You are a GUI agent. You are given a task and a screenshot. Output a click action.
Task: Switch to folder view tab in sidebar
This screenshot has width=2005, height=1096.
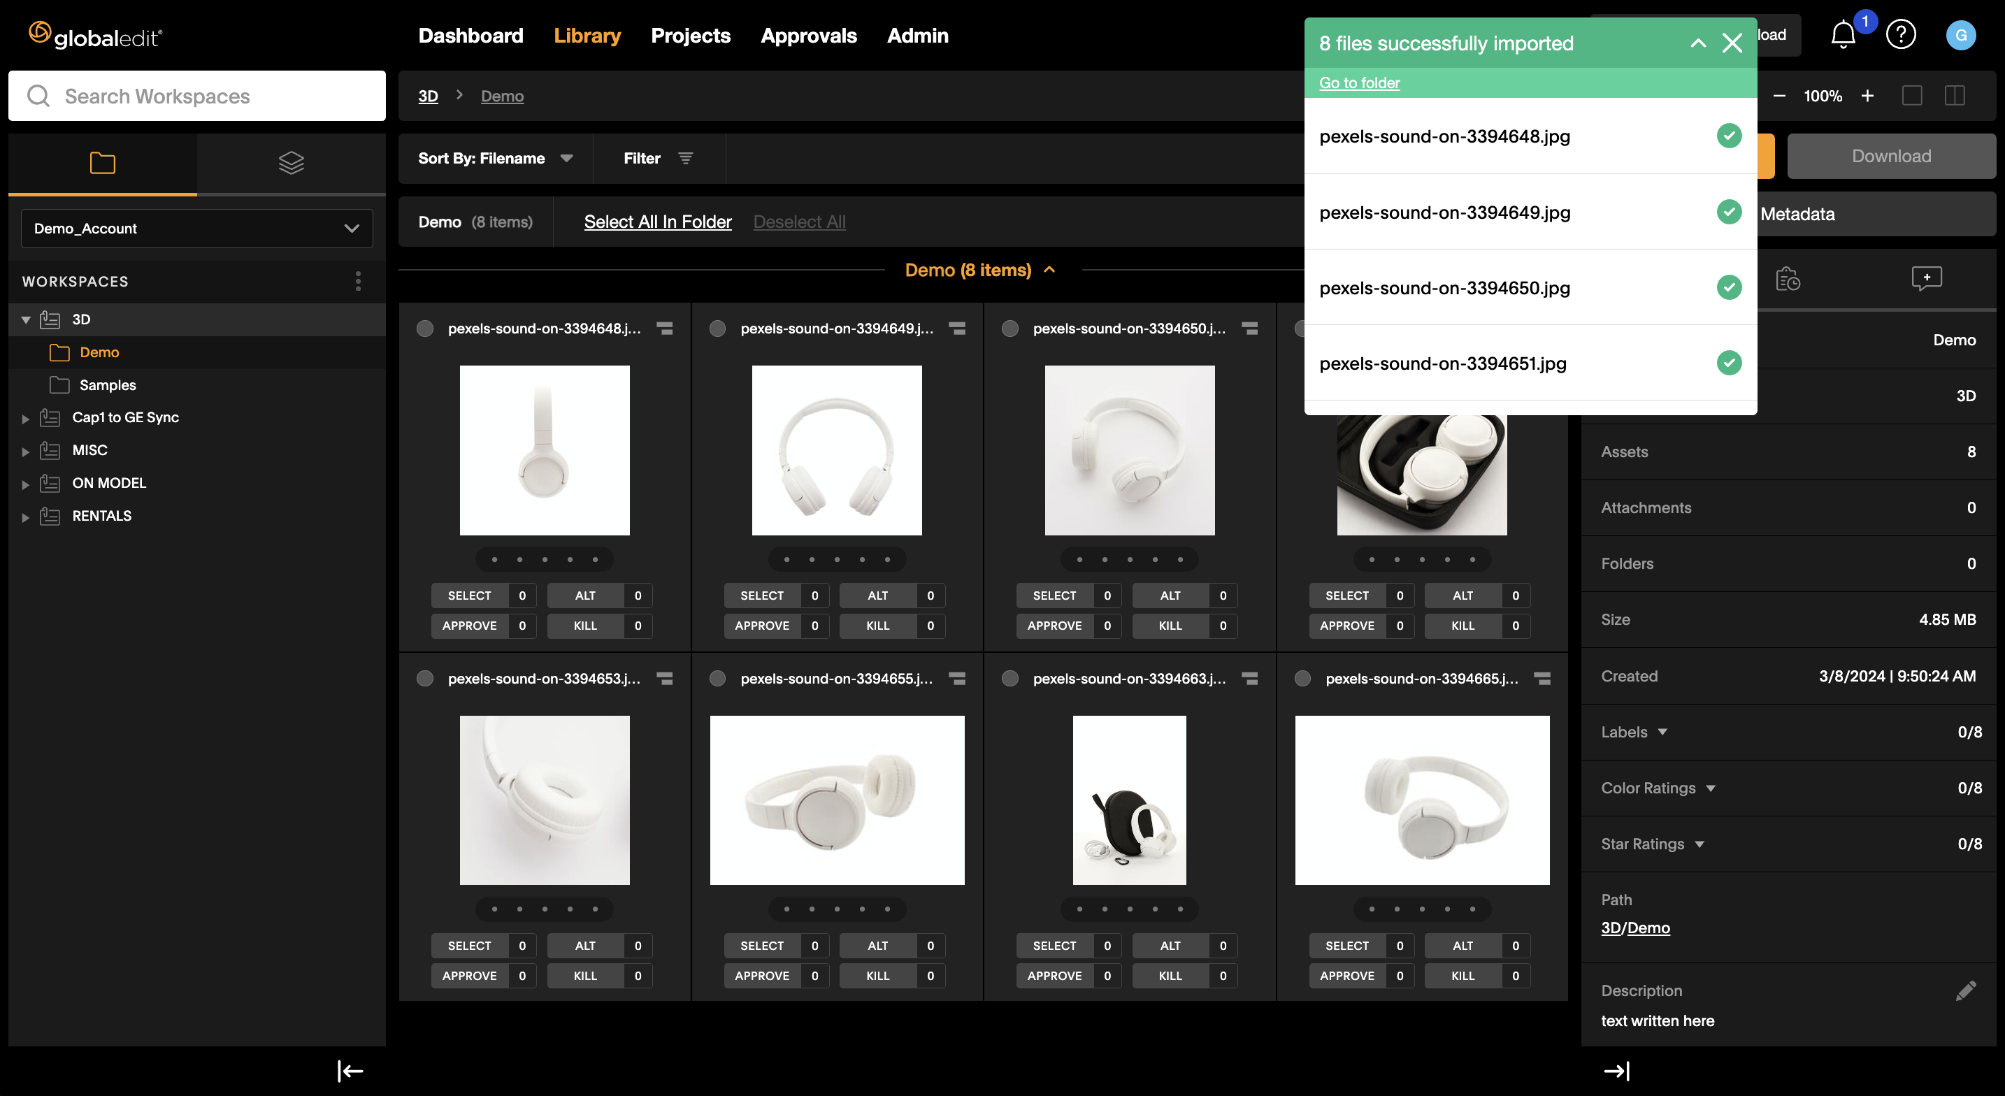tap(102, 163)
